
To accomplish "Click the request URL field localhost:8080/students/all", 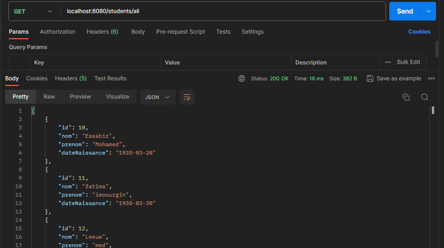I will click(222, 11).
